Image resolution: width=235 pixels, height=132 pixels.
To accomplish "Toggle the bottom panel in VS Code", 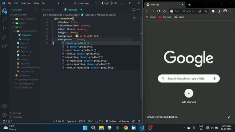I will click(107, 3).
